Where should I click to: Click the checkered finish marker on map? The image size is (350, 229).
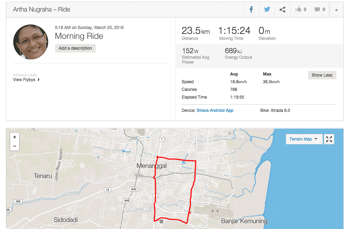click(161, 221)
